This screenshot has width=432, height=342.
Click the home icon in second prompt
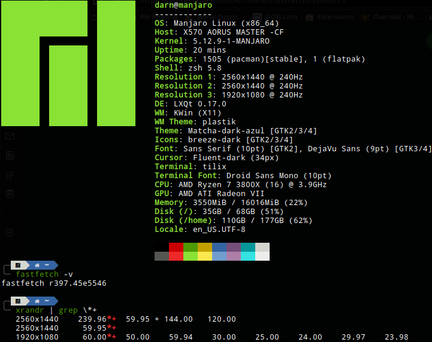(x=37, y=301)
